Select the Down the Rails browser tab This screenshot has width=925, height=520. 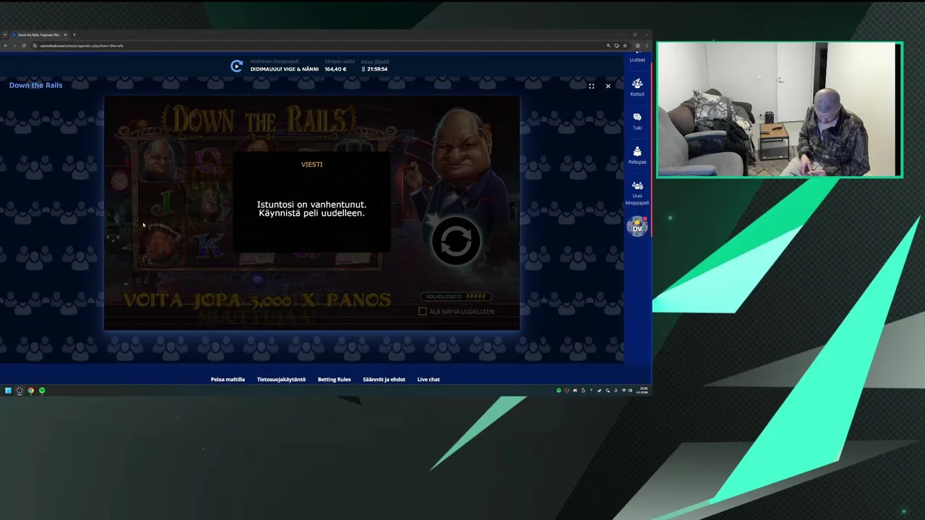click(x=38, y=35)
